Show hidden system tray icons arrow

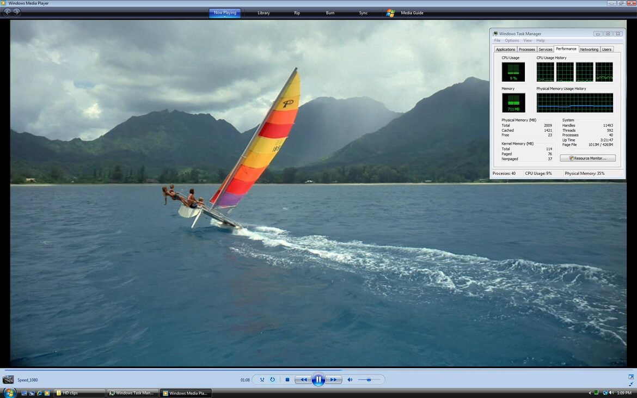click(x=590, y=393)
